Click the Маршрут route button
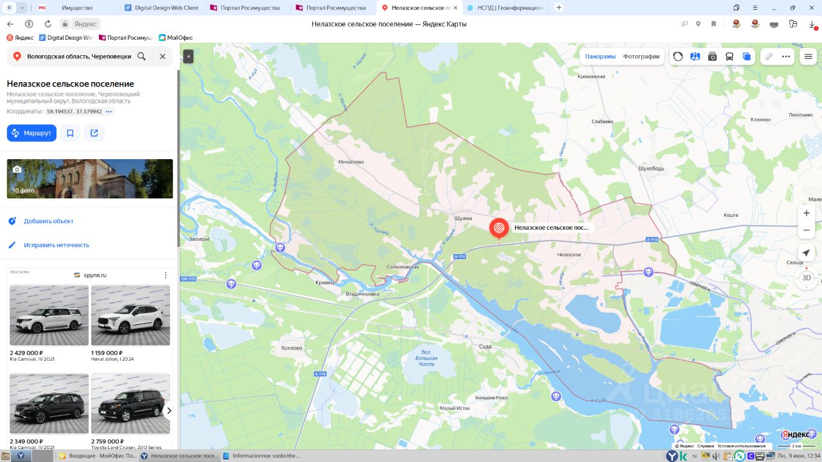Image resolution: width=822 pixels, height=462 pixels. coord(31,133)
